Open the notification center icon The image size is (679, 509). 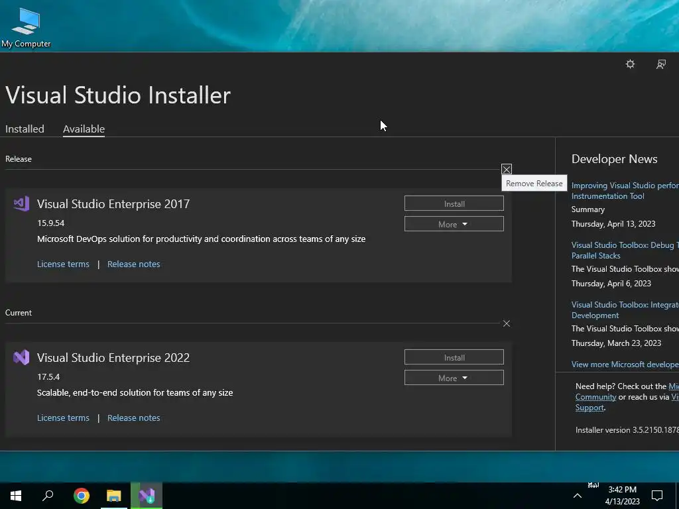click(x=657, y=496)
